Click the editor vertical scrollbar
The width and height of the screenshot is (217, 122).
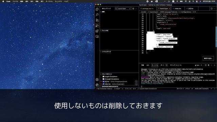pos(216,37)
